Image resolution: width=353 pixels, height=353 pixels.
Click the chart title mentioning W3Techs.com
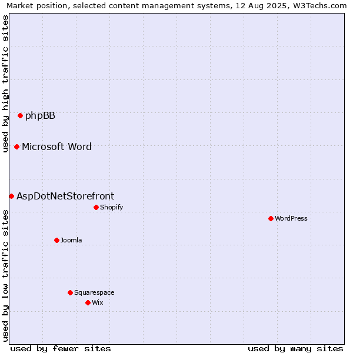point(176,6)
